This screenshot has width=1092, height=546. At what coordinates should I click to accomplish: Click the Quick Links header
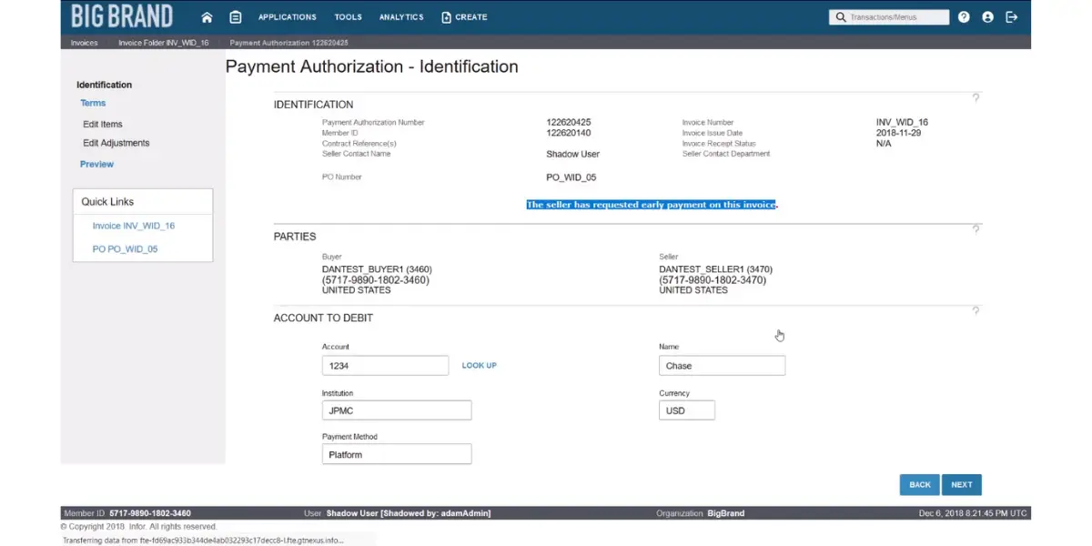click(107, 202)
